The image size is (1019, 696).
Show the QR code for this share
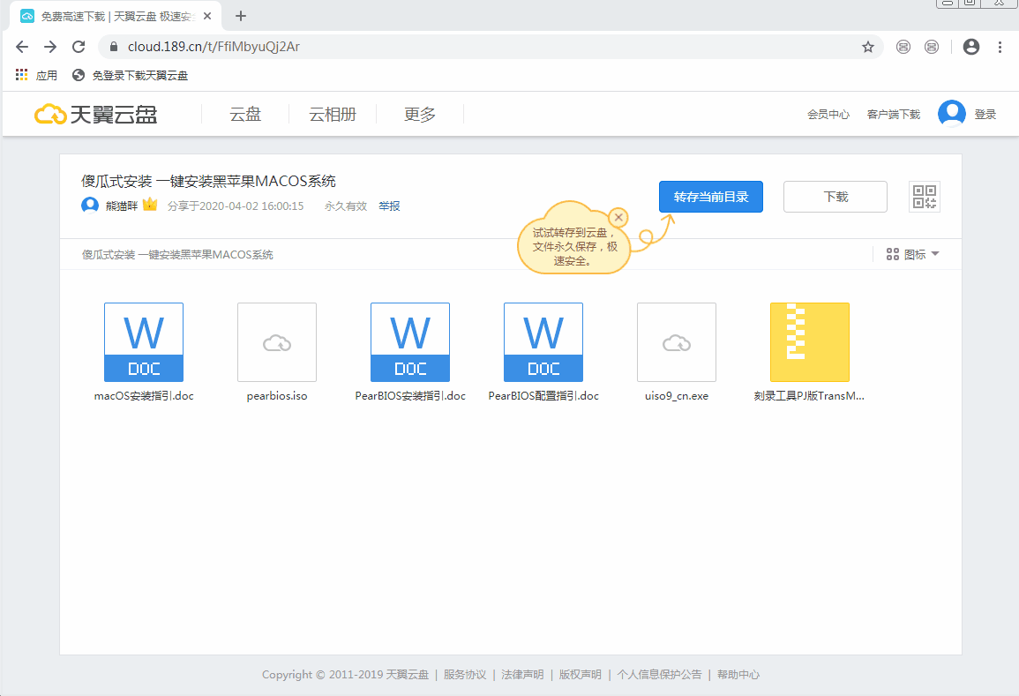click(x=924, y=196)
